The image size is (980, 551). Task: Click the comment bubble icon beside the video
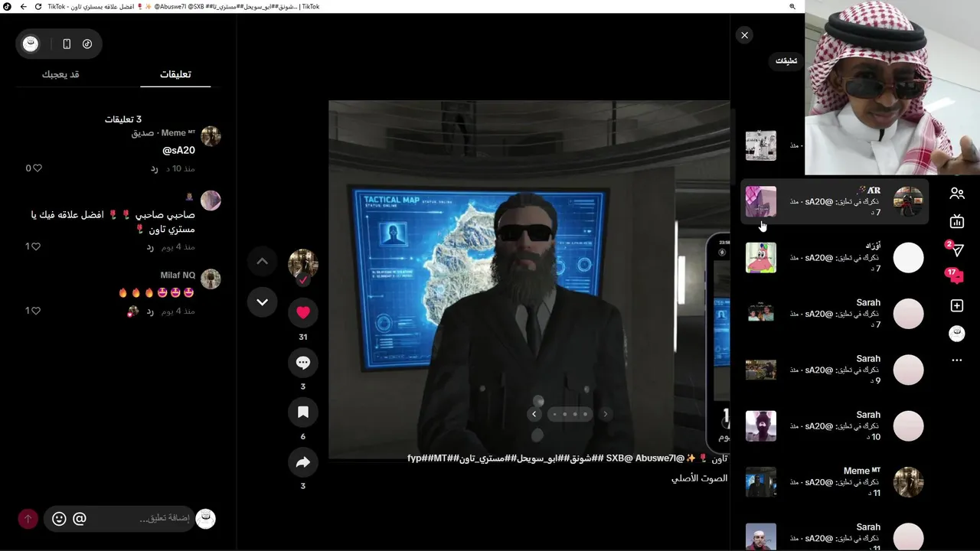point(303,363)
